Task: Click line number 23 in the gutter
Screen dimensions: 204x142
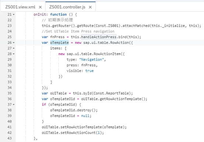Action: pos(10,26)
